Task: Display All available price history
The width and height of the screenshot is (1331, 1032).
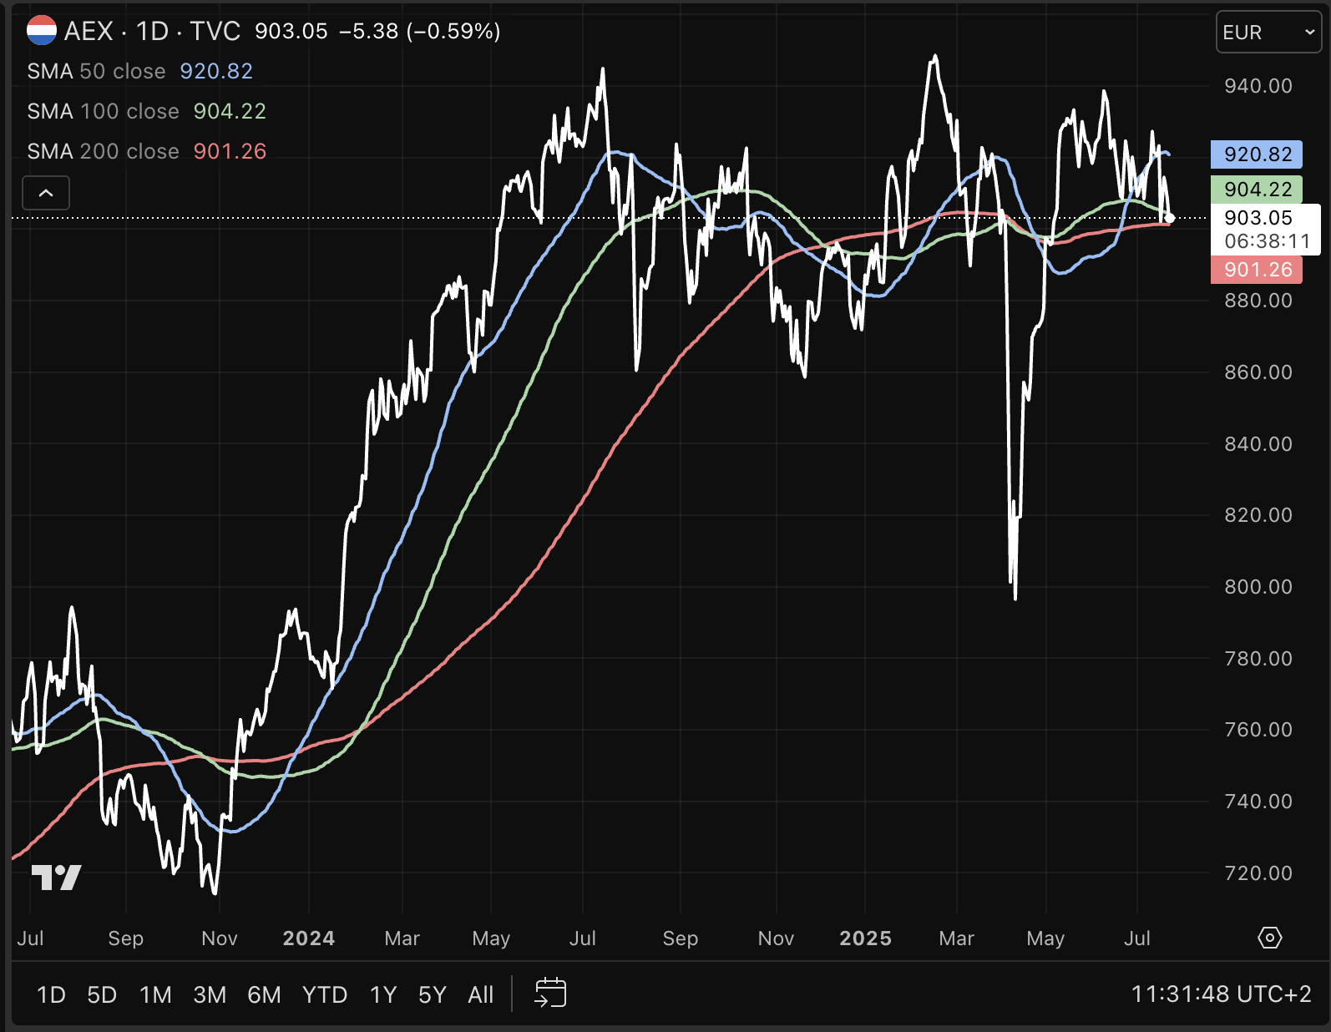Action: tap(481, 994)
